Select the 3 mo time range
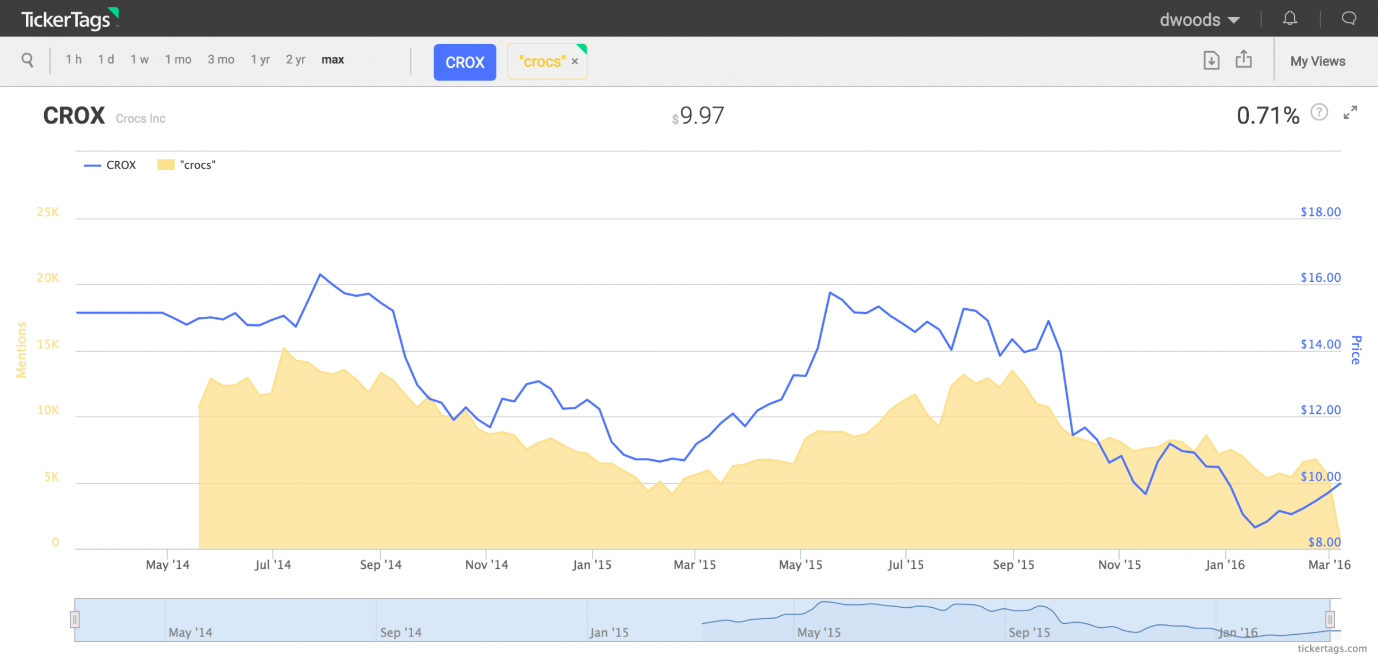 (221, 59)
